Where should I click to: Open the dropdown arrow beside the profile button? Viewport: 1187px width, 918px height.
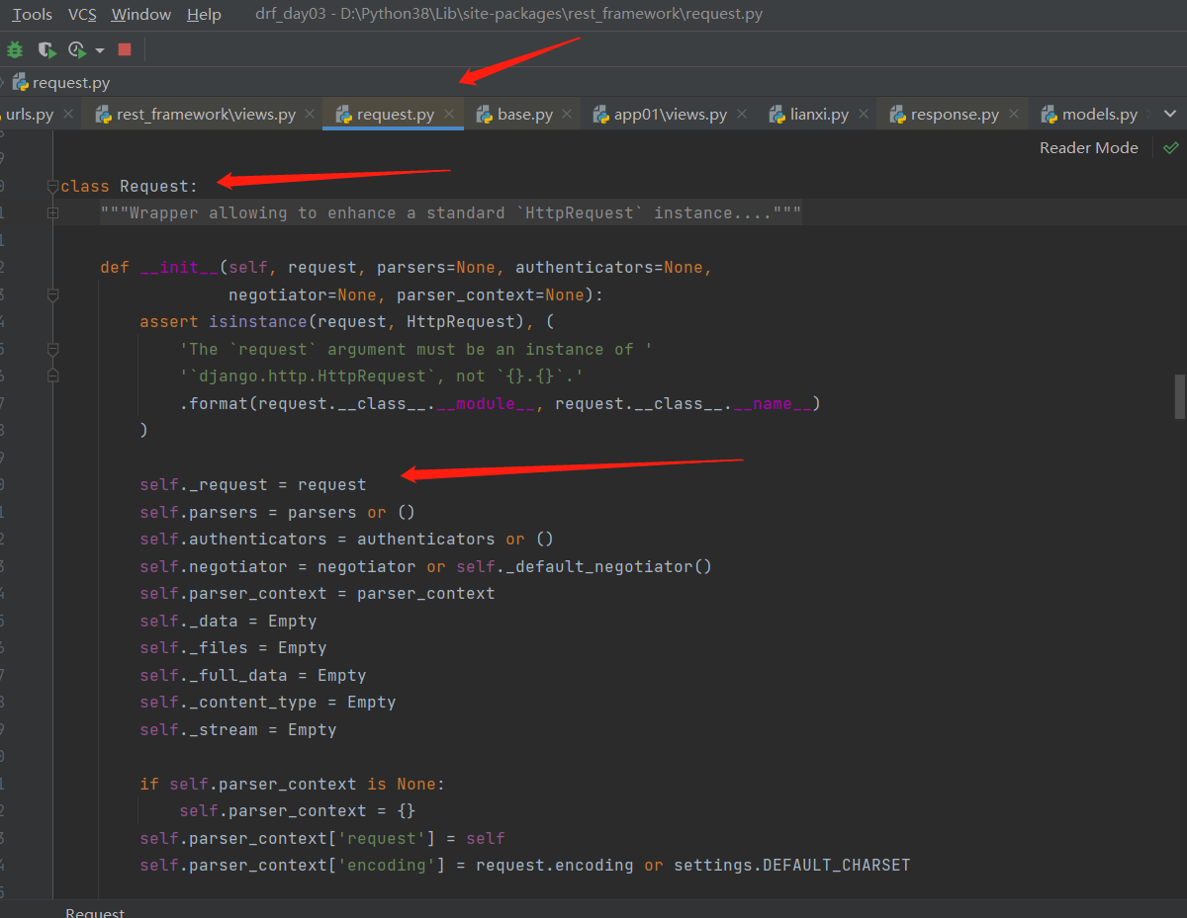tap(100, 50)
